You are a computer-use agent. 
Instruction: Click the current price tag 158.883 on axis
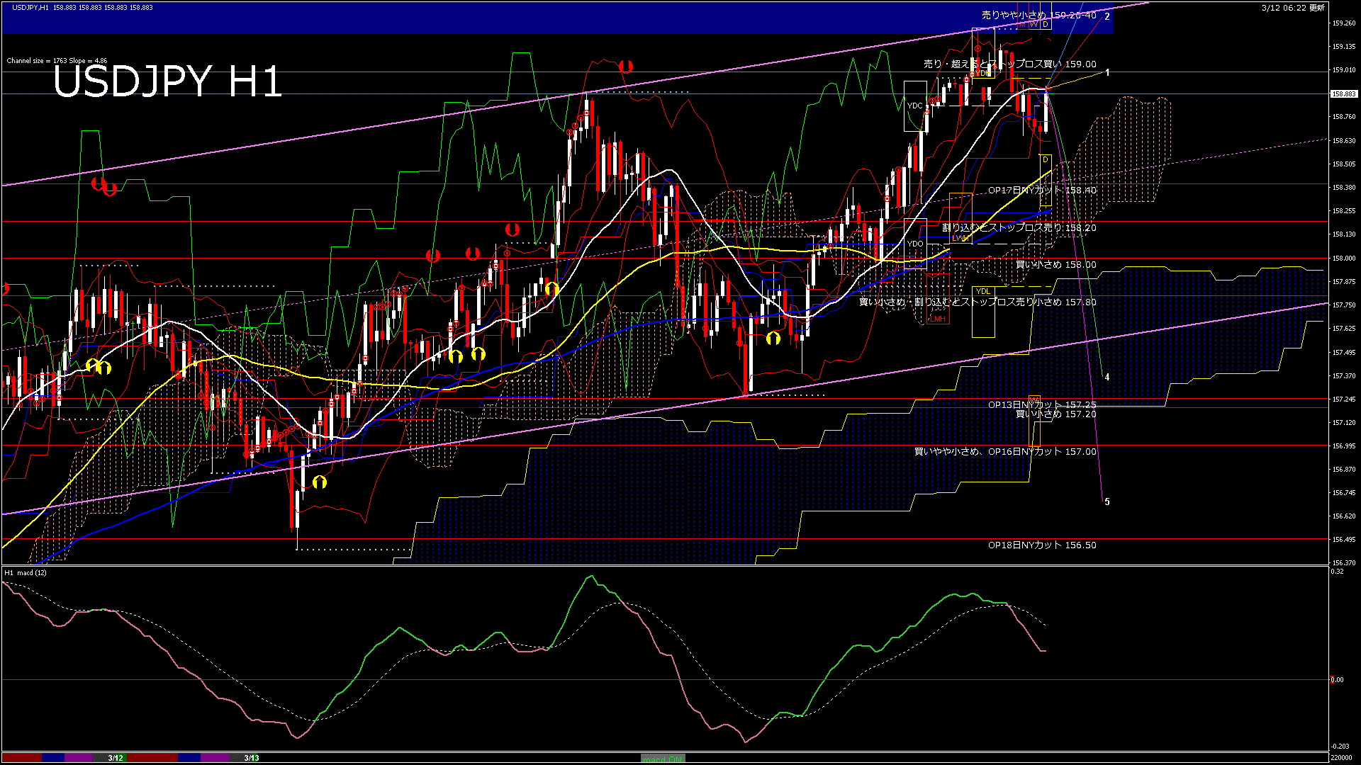click(x=1343, y=93)
